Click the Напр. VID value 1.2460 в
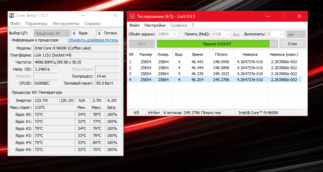The height and width of the screenshot is (172, 323). [x=46, y=69]
